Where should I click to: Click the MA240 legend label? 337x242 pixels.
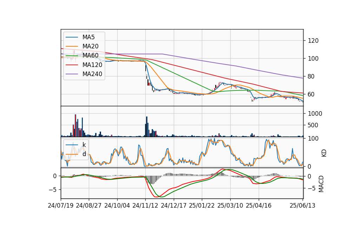92,74
